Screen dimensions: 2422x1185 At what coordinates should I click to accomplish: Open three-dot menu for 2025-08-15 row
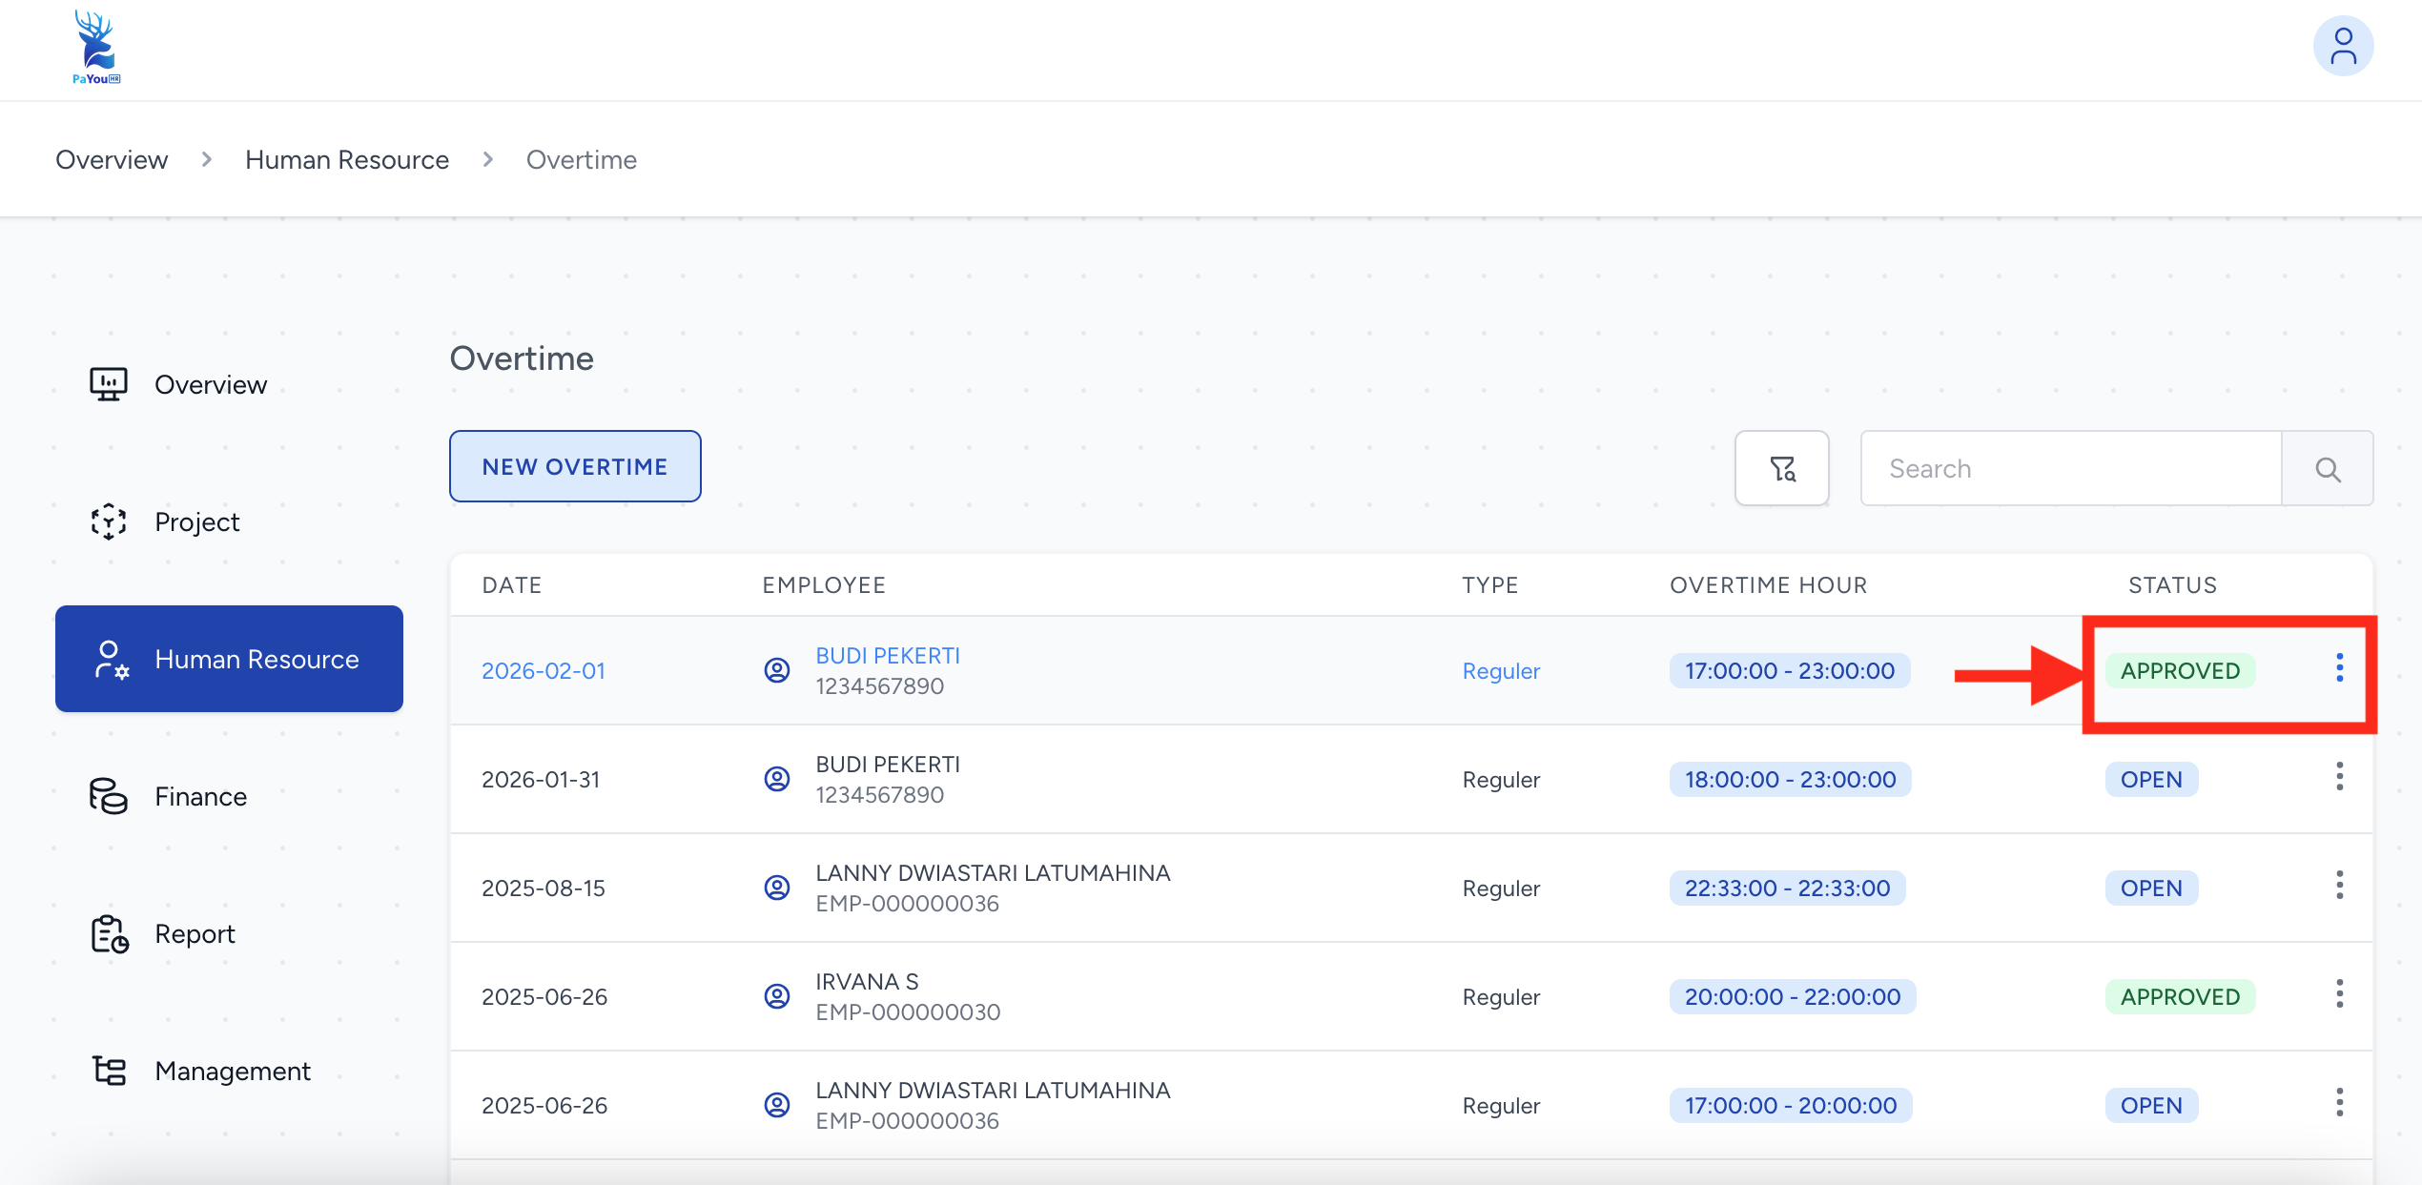tap(2338, 886)
